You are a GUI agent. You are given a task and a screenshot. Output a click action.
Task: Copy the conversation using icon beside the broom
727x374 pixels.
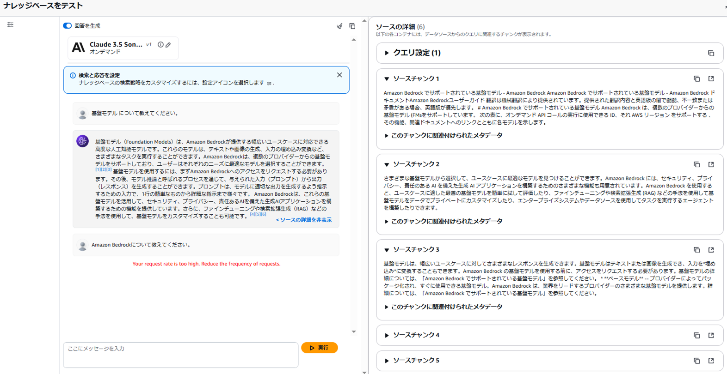coord(352,26)
